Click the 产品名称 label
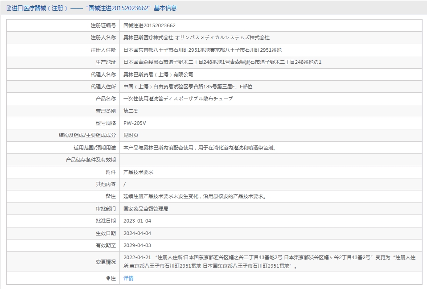The height and width of the screenshot is (289, 427). pyautogui.click(x=106, y=99)
